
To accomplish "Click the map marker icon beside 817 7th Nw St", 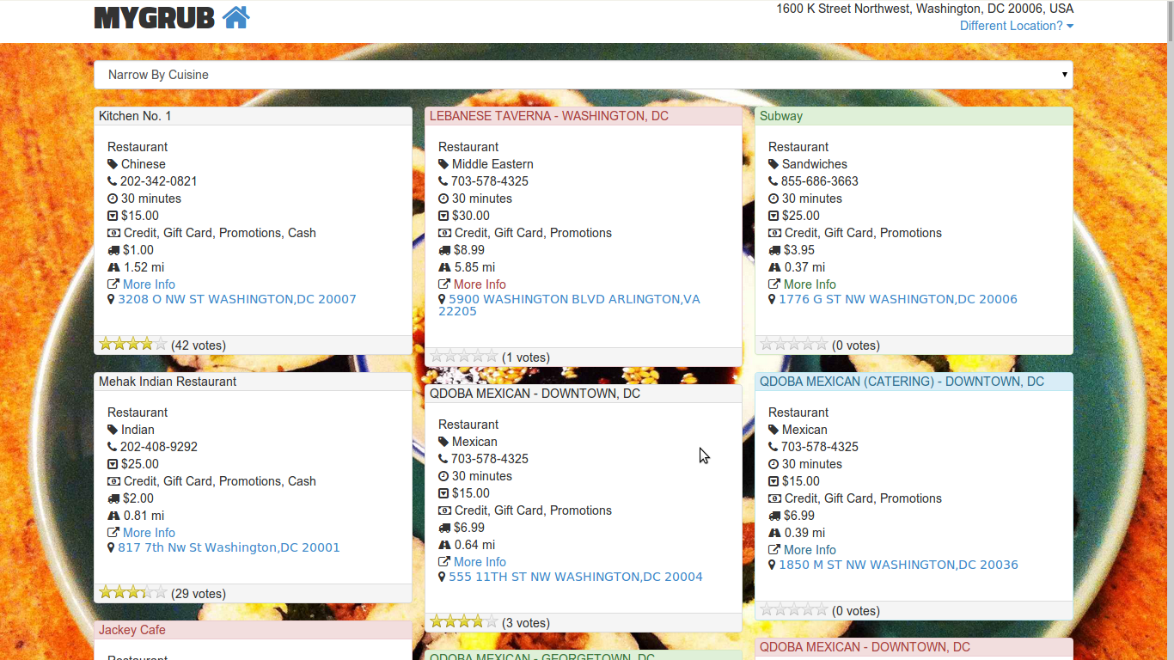I will [111, 548].
